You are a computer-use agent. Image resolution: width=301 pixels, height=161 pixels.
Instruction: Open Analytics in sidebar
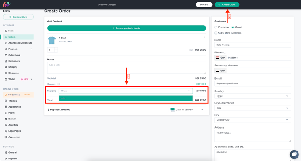click(x=13, y=125)
